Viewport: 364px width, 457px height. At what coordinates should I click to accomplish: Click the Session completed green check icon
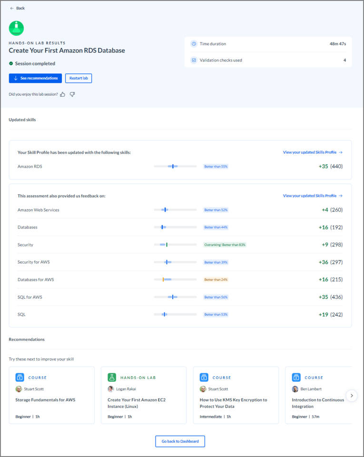(11, 63)
